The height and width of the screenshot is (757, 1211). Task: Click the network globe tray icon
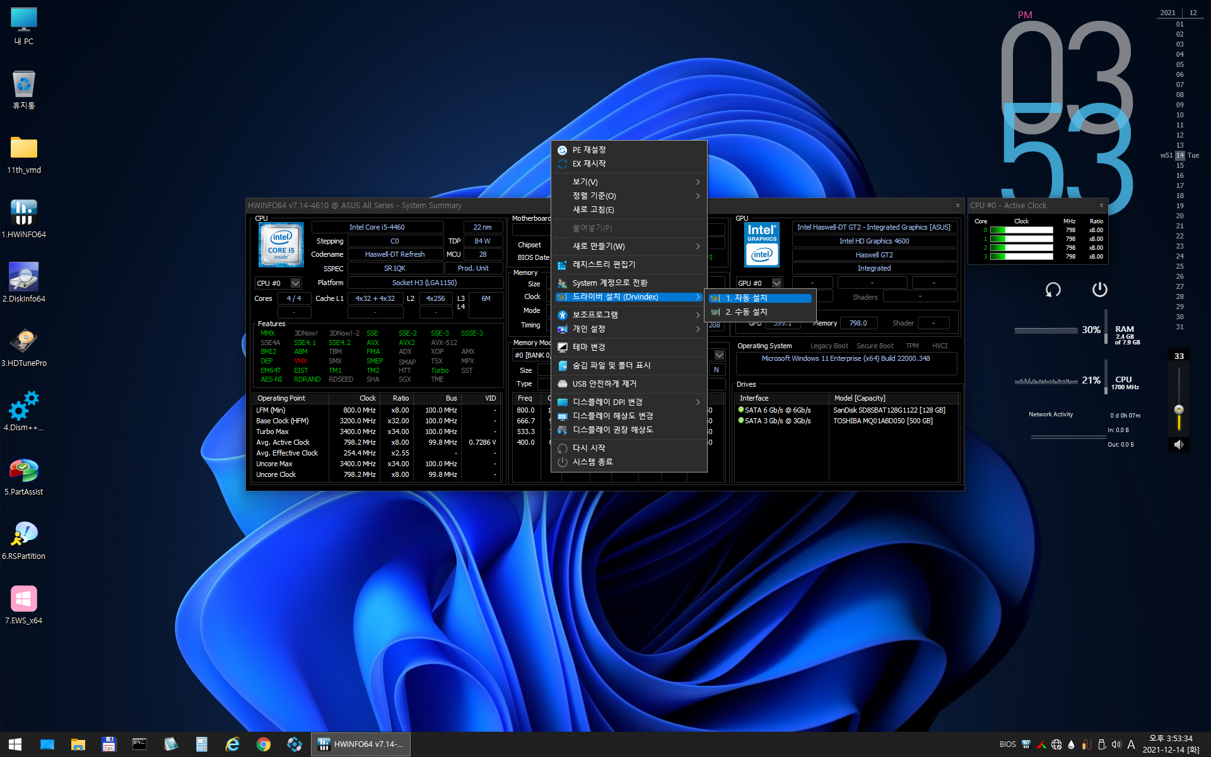click(x=1056, y=744)
